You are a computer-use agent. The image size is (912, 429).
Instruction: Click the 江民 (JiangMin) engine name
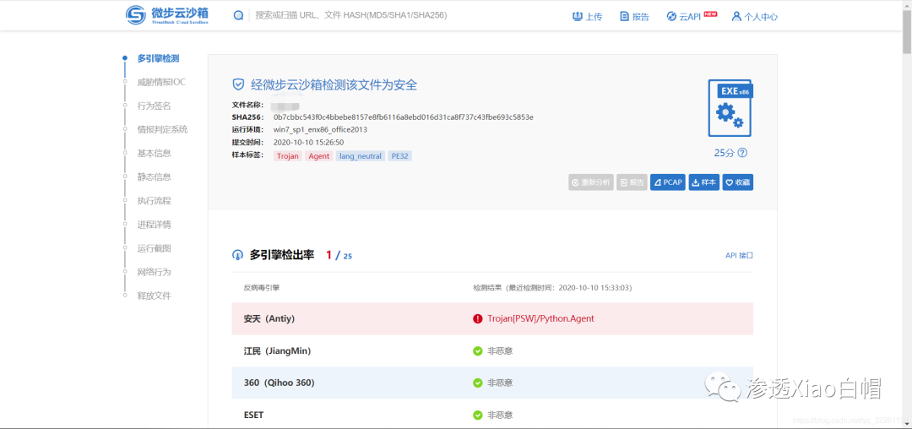tap(278, 351)
